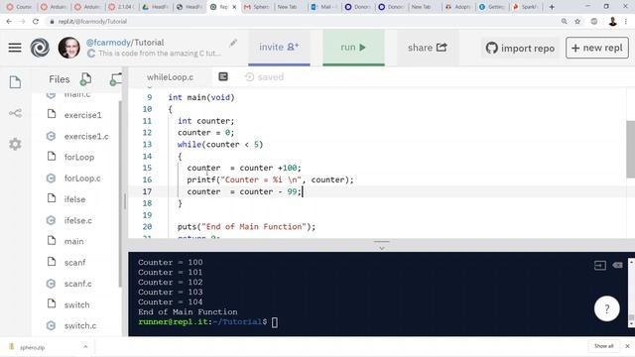Screen dimensions: 635x357
Task: Open a new browser tab
Action: (552, 7)
